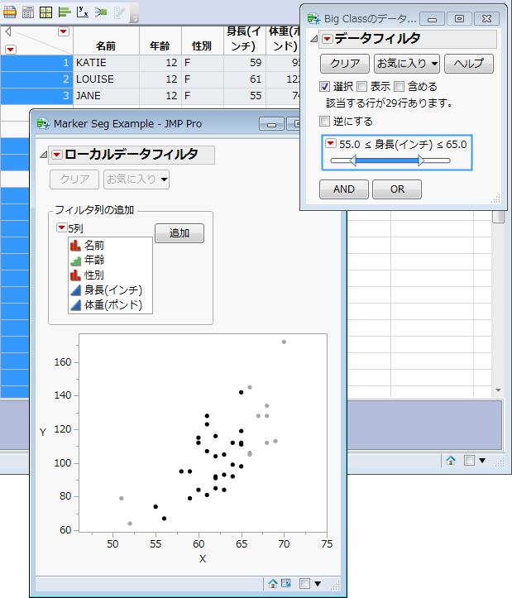Open the data table icon in toolbar

(10, 12)
